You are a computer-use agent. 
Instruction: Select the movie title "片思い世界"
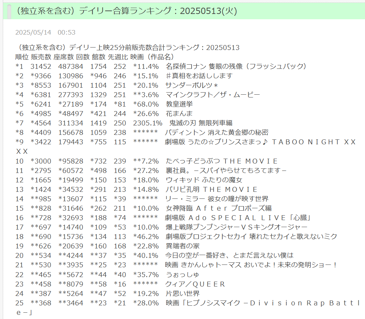pyautogui.click(x=183, y=293)
